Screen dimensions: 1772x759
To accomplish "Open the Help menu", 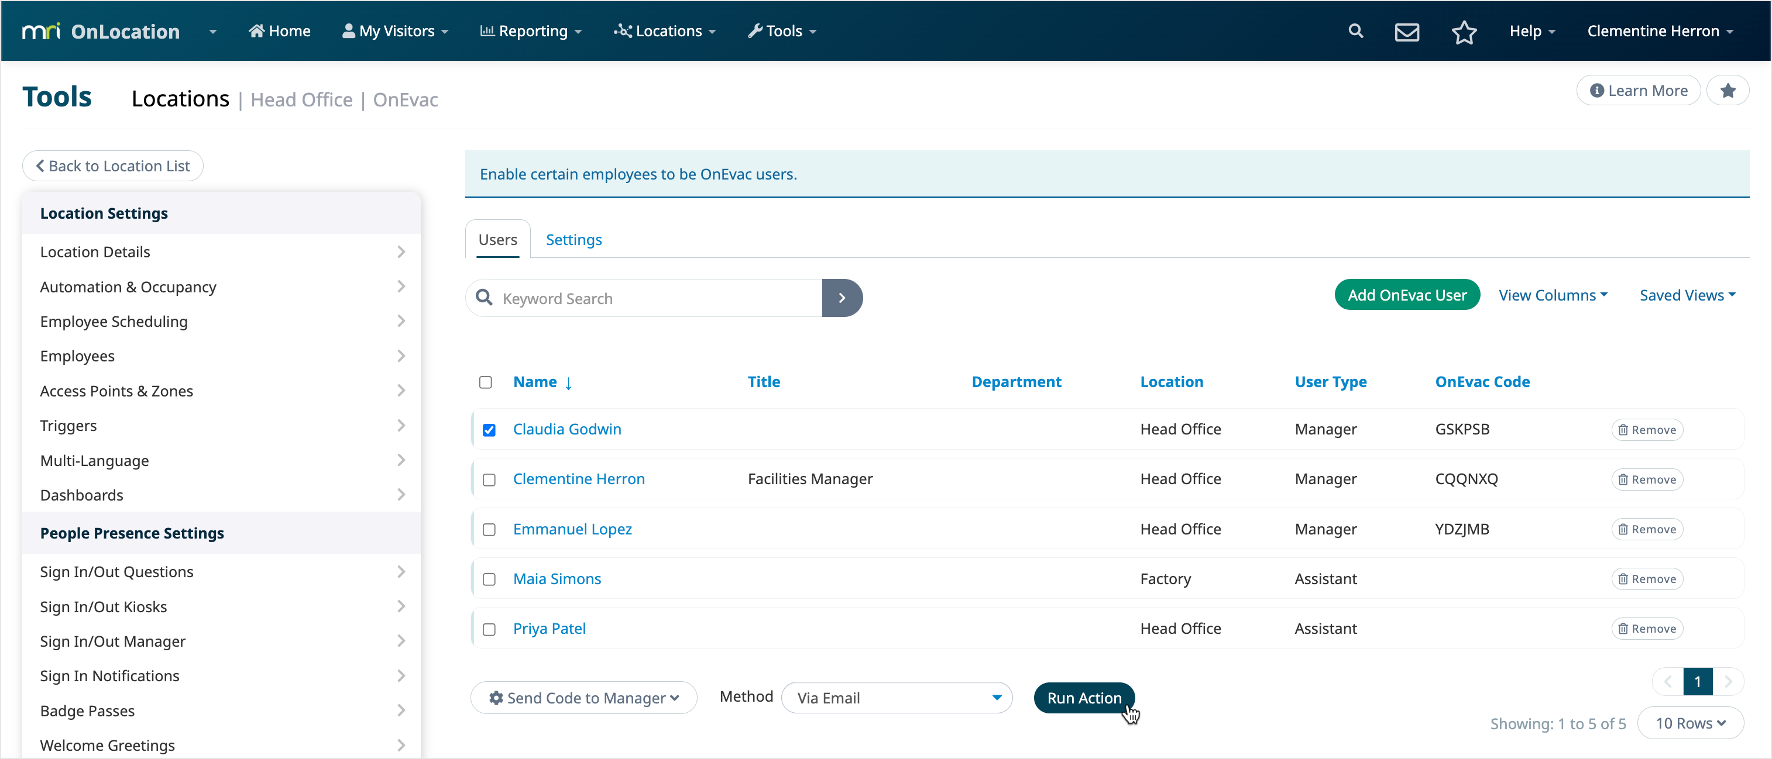I will coord(1532,31).
